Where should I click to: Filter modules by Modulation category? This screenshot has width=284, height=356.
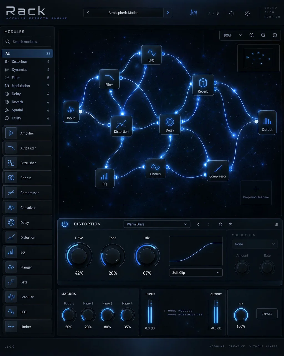pyautogui.click(x=27, y=86)
